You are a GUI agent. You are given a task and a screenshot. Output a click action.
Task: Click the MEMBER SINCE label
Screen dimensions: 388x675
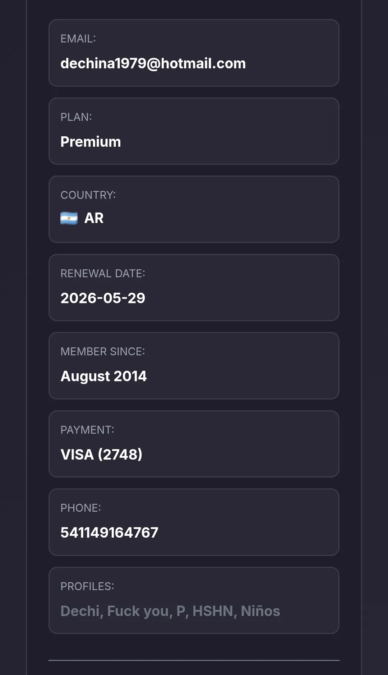103,351
